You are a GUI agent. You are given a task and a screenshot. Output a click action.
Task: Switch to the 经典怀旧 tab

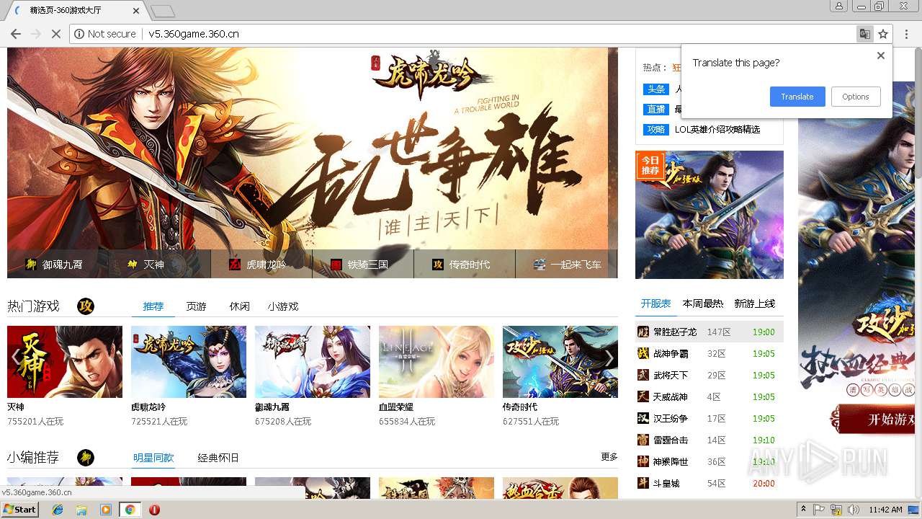(x=218, y=458)
